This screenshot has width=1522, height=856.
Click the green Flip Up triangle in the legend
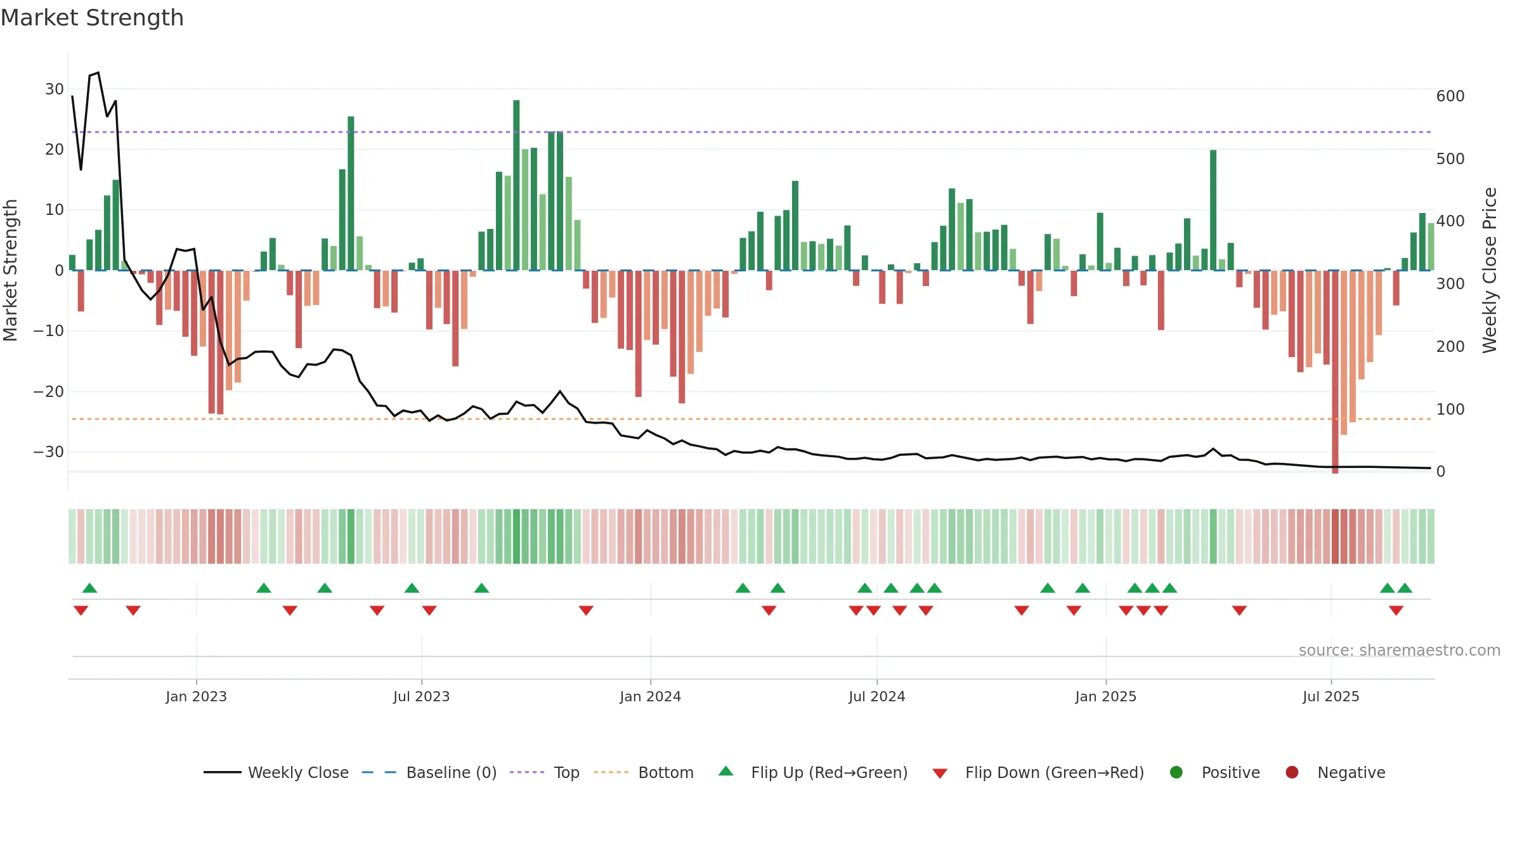tap(726, 772)
